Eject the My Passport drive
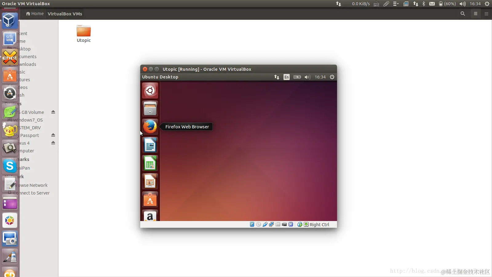This screenshot has height=277, width=492. pos(53,135)
